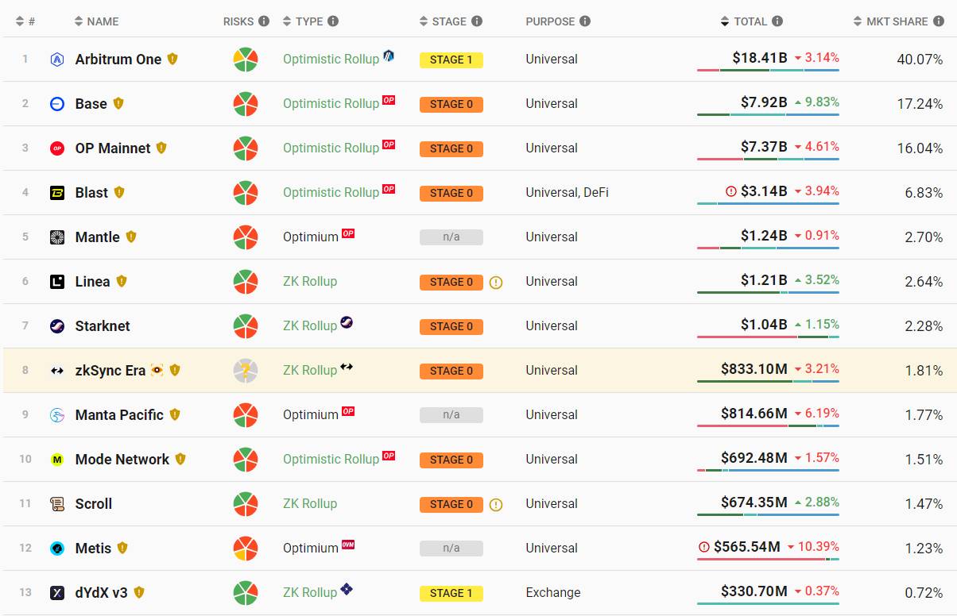957x616 pixels.
Task: Click the Metis logo icon
Action: coord(57,549)
